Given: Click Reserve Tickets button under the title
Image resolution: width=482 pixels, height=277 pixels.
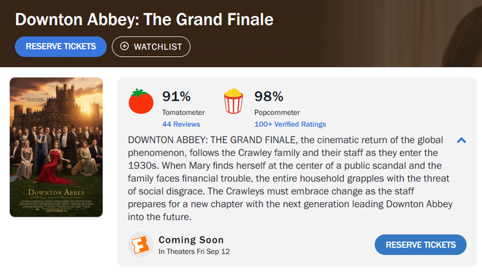Looking at the screenshot, I should coord(61,47).
